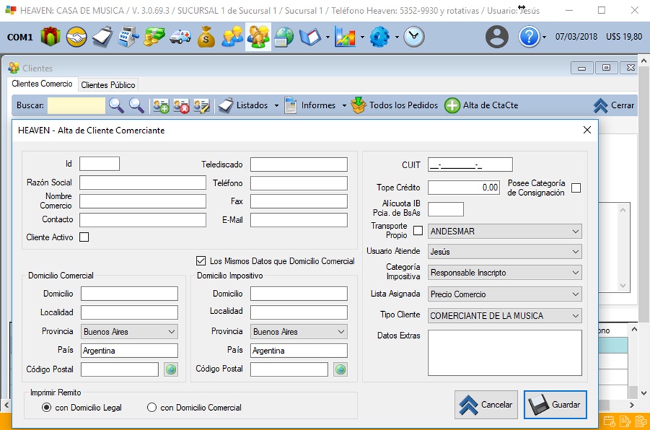Switch to Clientes Público tab

tap(108, 85)
